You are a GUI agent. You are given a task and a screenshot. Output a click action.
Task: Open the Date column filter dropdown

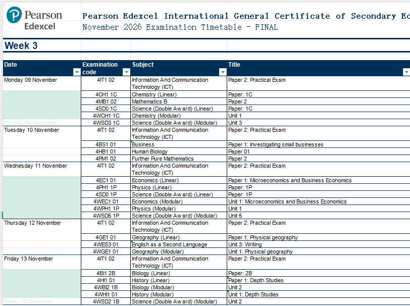[x=77, y=72]
